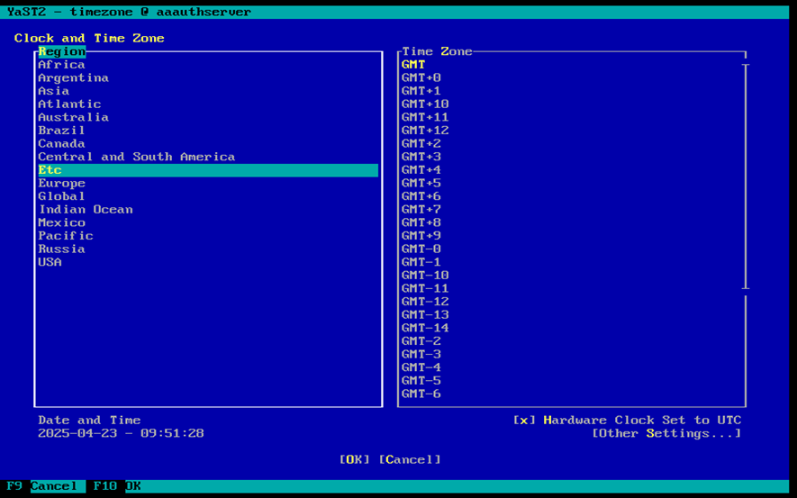Choose Indian Ocean region
Image resolution: width=797 pixels, height=498 pixels.
(86, 210)
